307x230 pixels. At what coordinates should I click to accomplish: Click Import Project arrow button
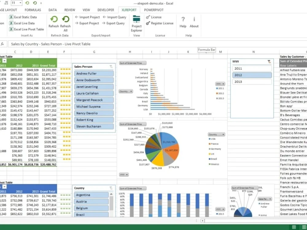pyautogui.click(x=77, y=17)
